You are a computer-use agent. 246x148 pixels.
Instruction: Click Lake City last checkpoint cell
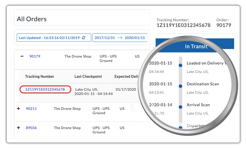[x=93, y=92]
